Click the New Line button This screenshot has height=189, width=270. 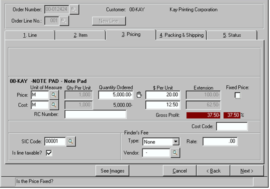click(109, 21)
